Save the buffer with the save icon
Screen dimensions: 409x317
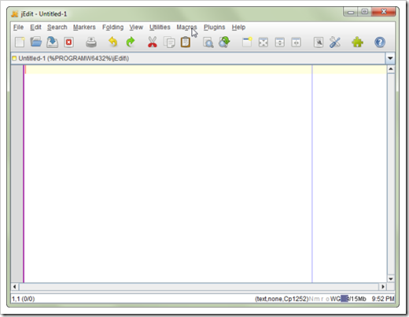click(52, 42)
